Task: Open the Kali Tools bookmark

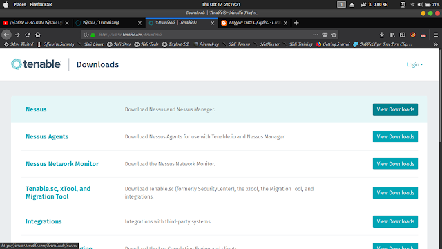Action: tap(146, 44)
